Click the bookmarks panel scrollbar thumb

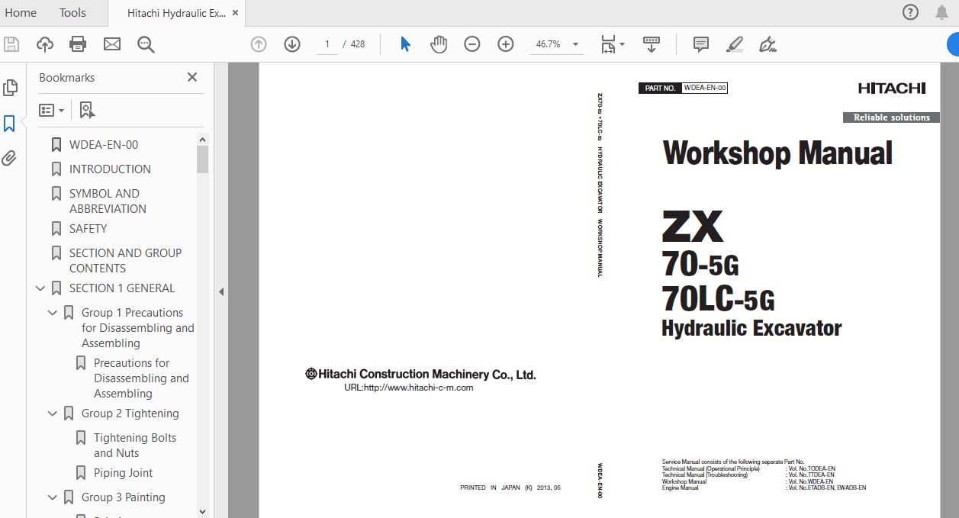(202, 159)
